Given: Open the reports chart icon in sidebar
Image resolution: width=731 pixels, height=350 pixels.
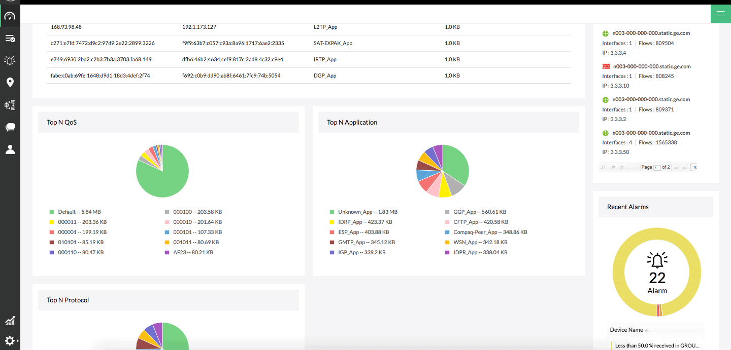Looking at the screenshot, I should (10, 321).
